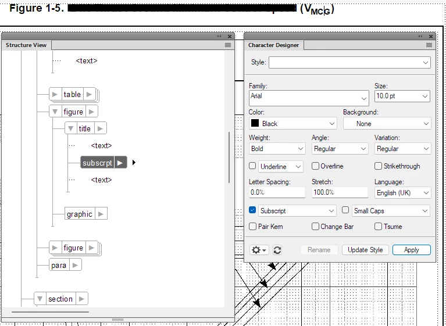Select the title element bubble

coord(85,128)
